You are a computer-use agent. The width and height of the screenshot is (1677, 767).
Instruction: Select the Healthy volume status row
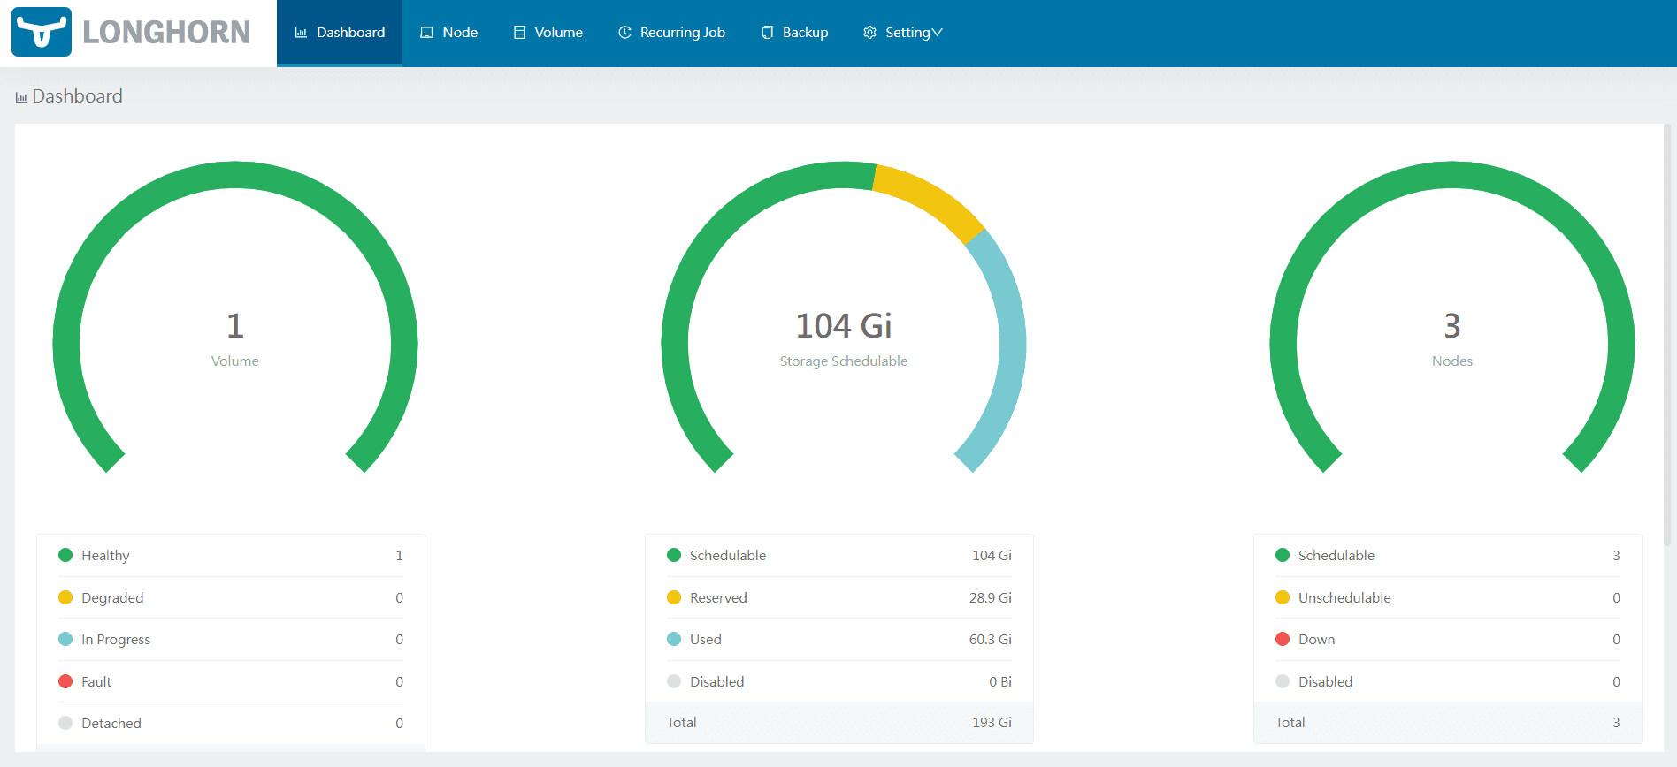pyautogui.click(x=230, y=556)
